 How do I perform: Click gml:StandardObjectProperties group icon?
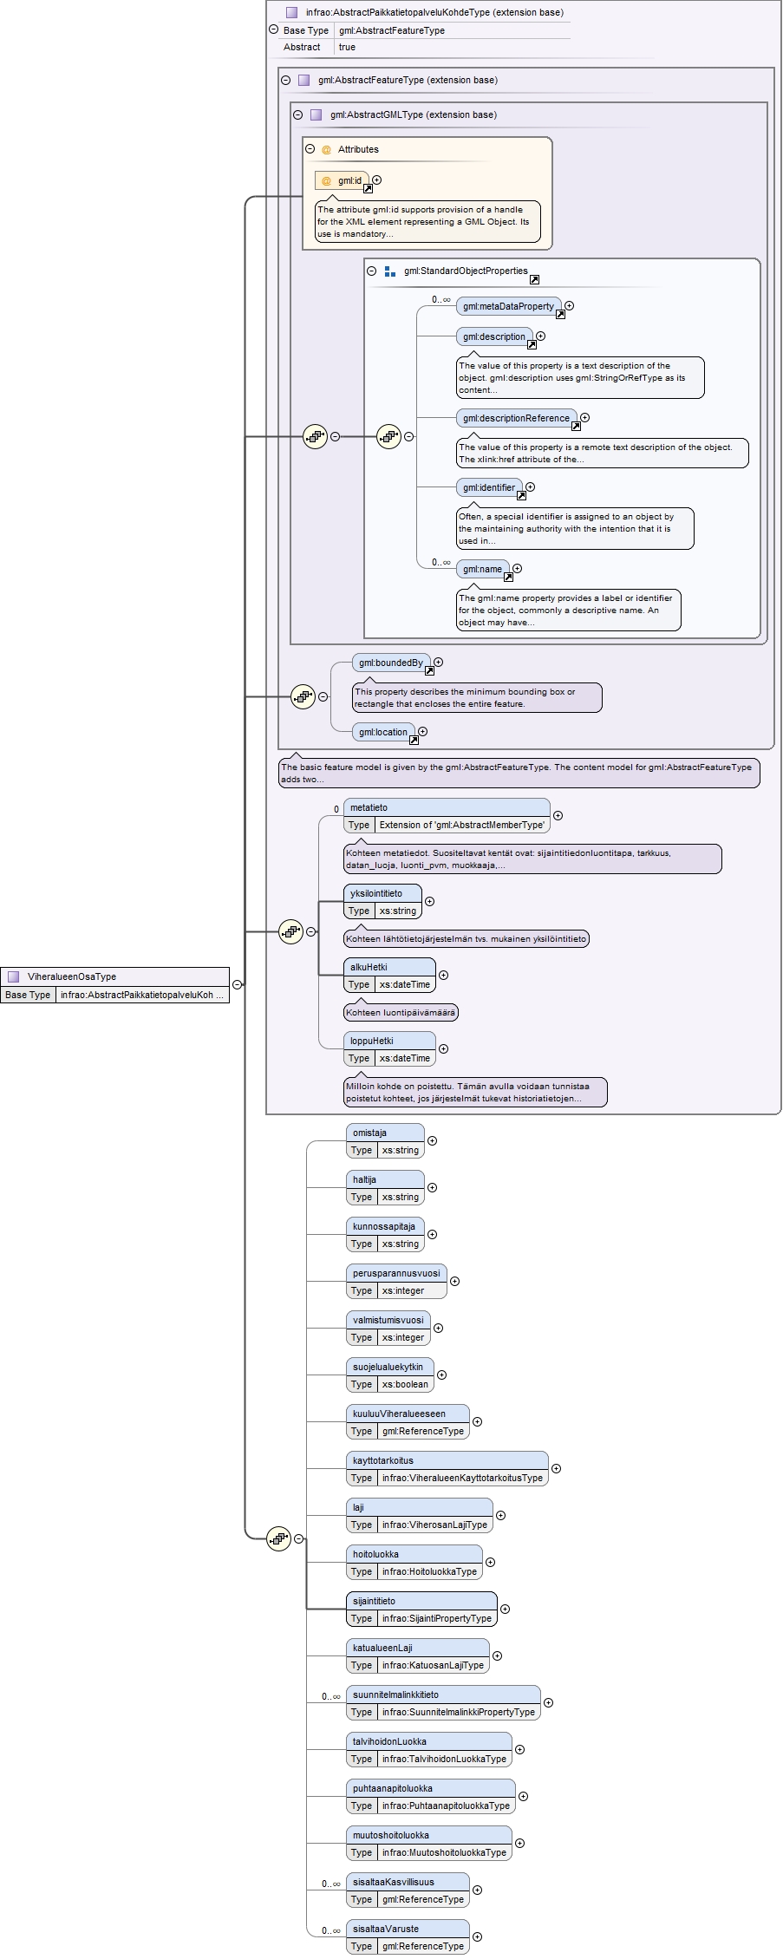390,271
